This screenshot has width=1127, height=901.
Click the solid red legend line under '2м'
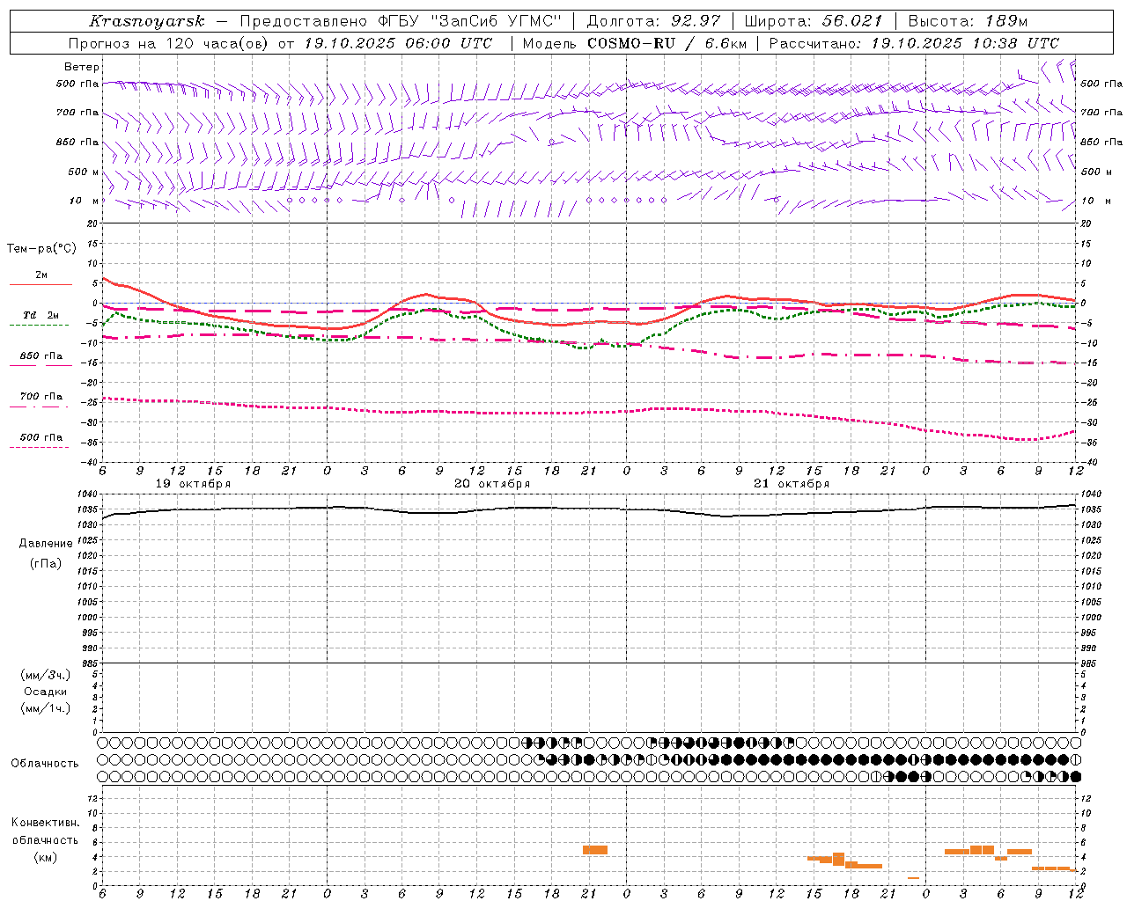coord(41,284)
